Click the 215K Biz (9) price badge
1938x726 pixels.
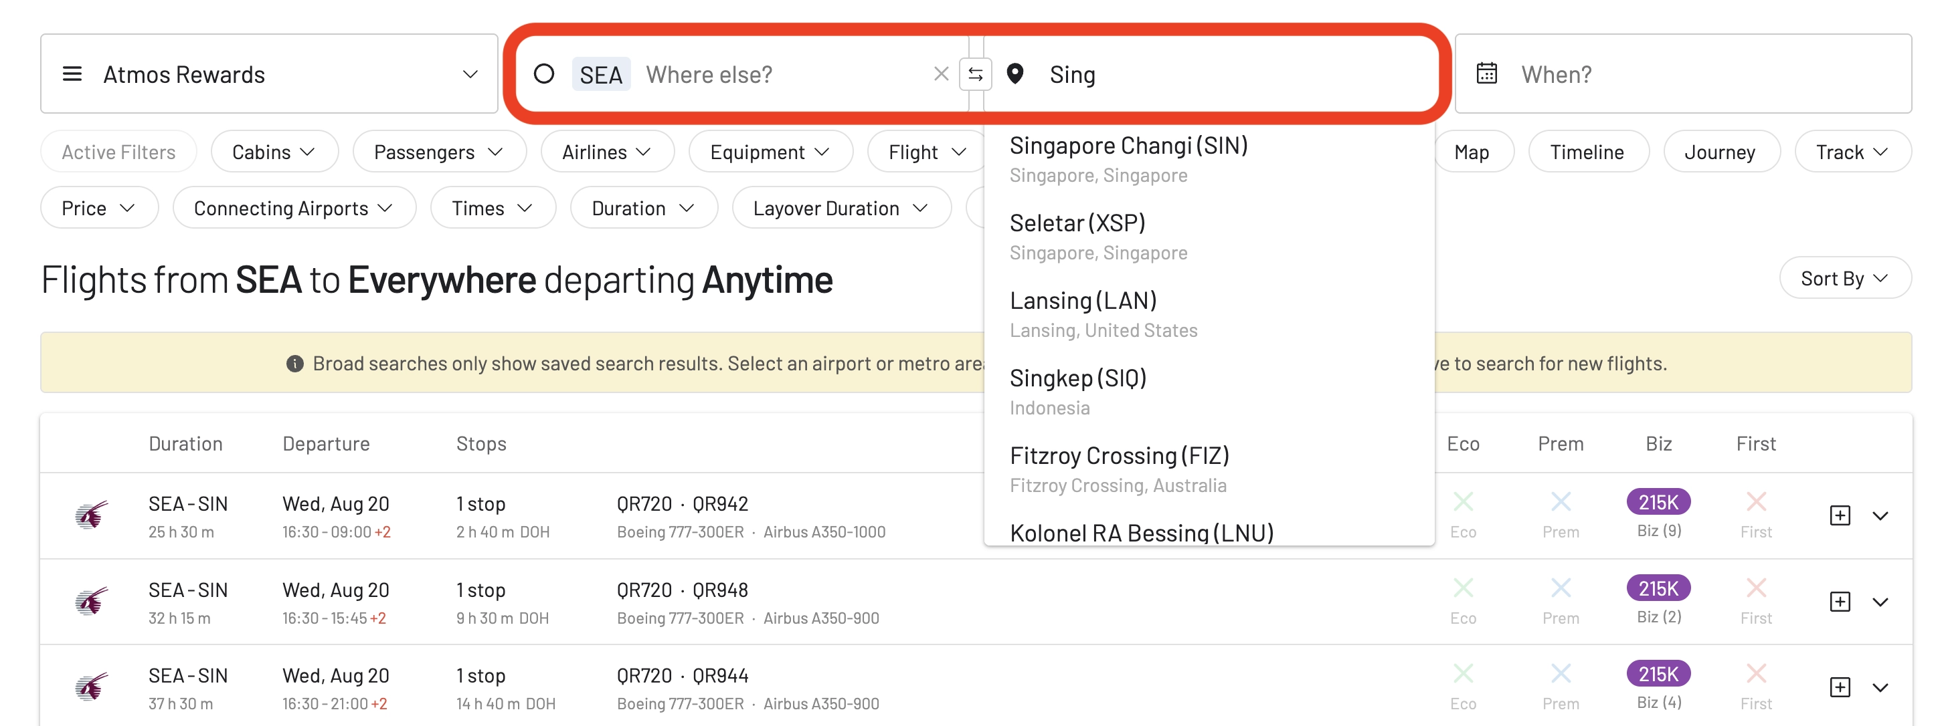point(1658,502)
